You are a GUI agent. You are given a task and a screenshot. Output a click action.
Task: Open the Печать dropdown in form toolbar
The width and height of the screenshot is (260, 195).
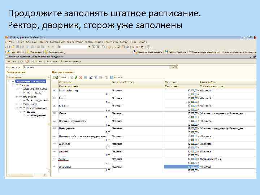click(x=38, y=61)
